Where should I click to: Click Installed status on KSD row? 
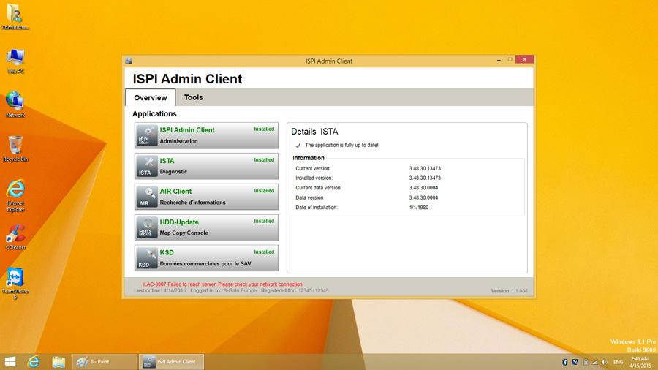click(264, 252)
